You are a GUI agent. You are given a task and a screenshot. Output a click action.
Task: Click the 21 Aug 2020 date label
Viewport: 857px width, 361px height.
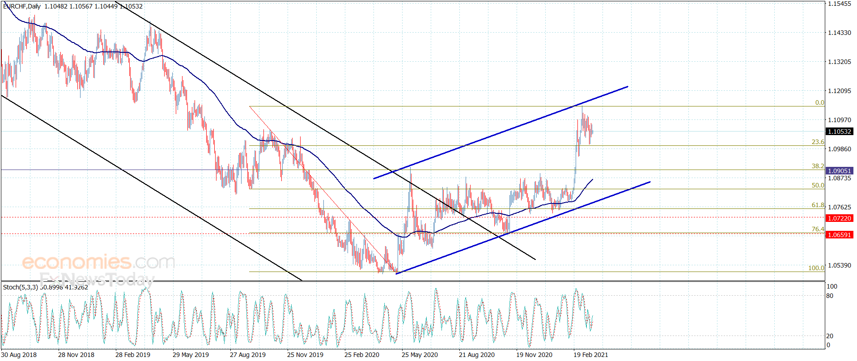click(477, 355)
